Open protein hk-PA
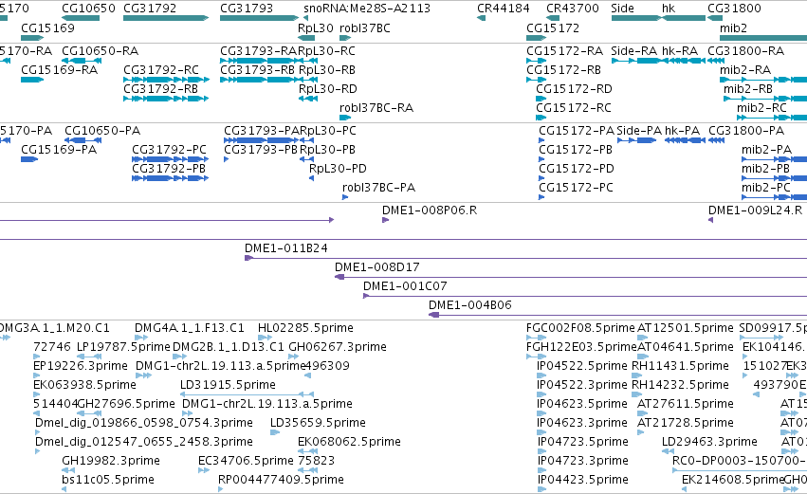 [683, 131]
